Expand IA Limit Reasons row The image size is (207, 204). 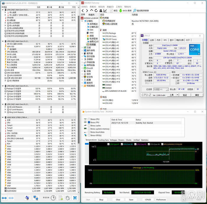[x=5, y=107]
